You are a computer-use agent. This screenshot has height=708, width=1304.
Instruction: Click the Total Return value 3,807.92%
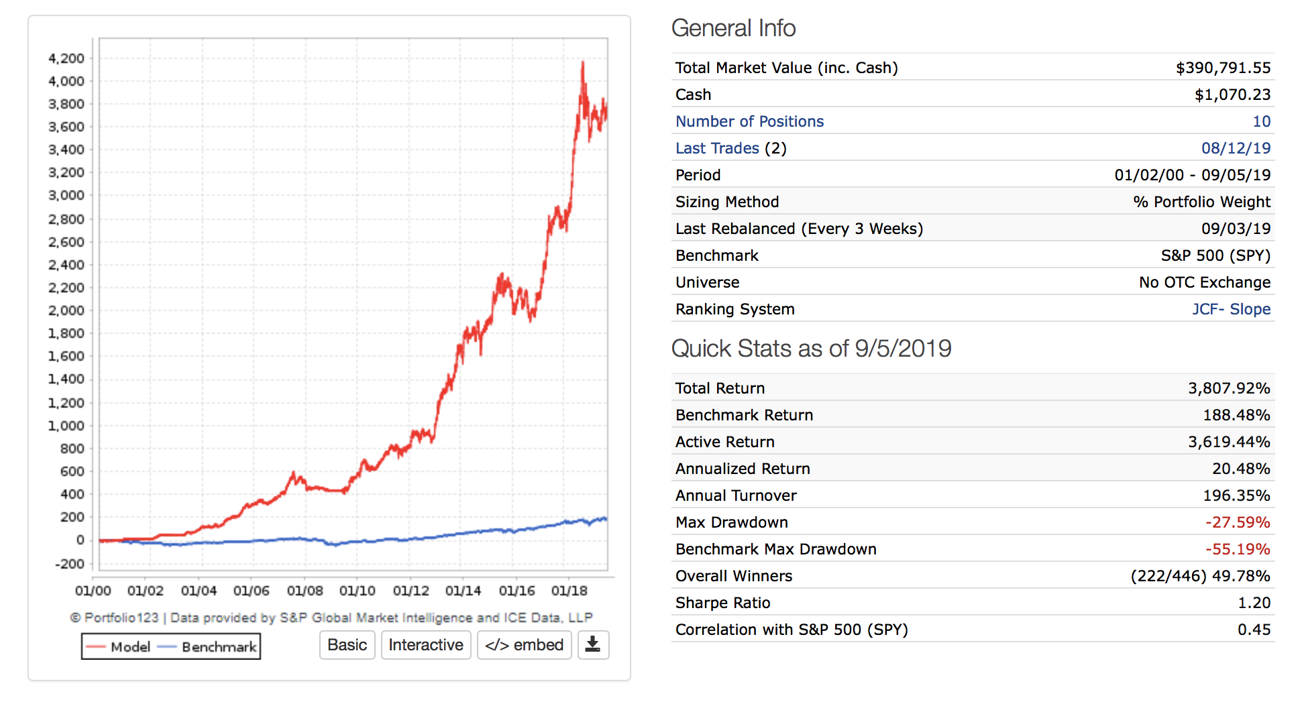coord(1229,388)
